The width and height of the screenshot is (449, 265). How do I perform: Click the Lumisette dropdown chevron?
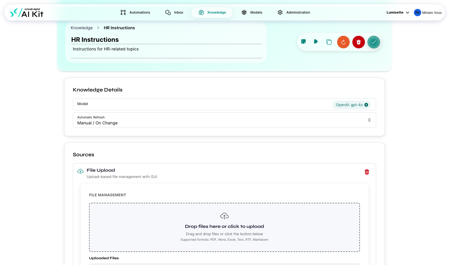(408, 13)
